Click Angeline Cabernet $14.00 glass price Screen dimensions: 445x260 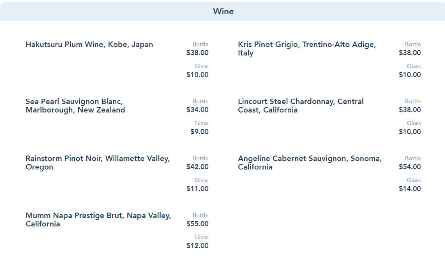click(x=410, y=189)
